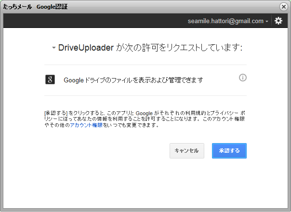
Task: Click the info icon for the Drive permission
Action: coord(243,78)
